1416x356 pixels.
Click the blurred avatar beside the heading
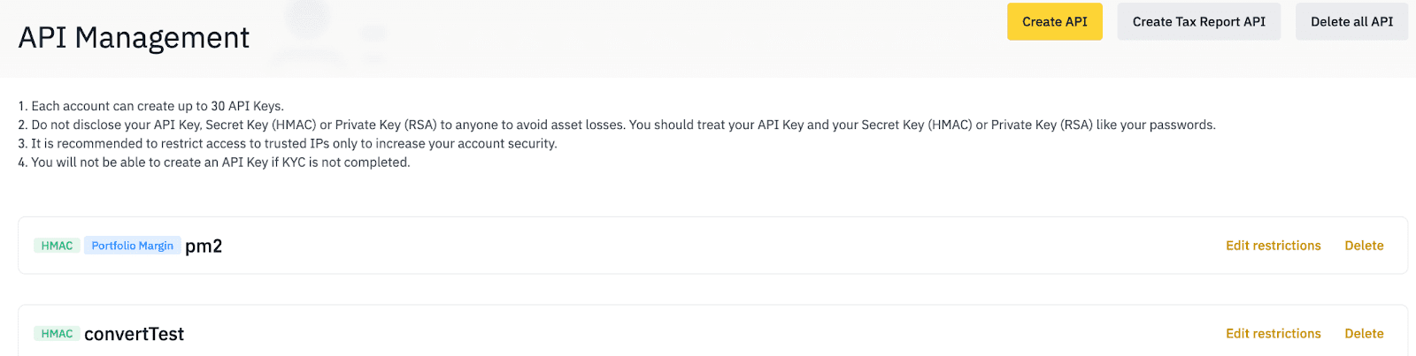[x=307, y=19]
